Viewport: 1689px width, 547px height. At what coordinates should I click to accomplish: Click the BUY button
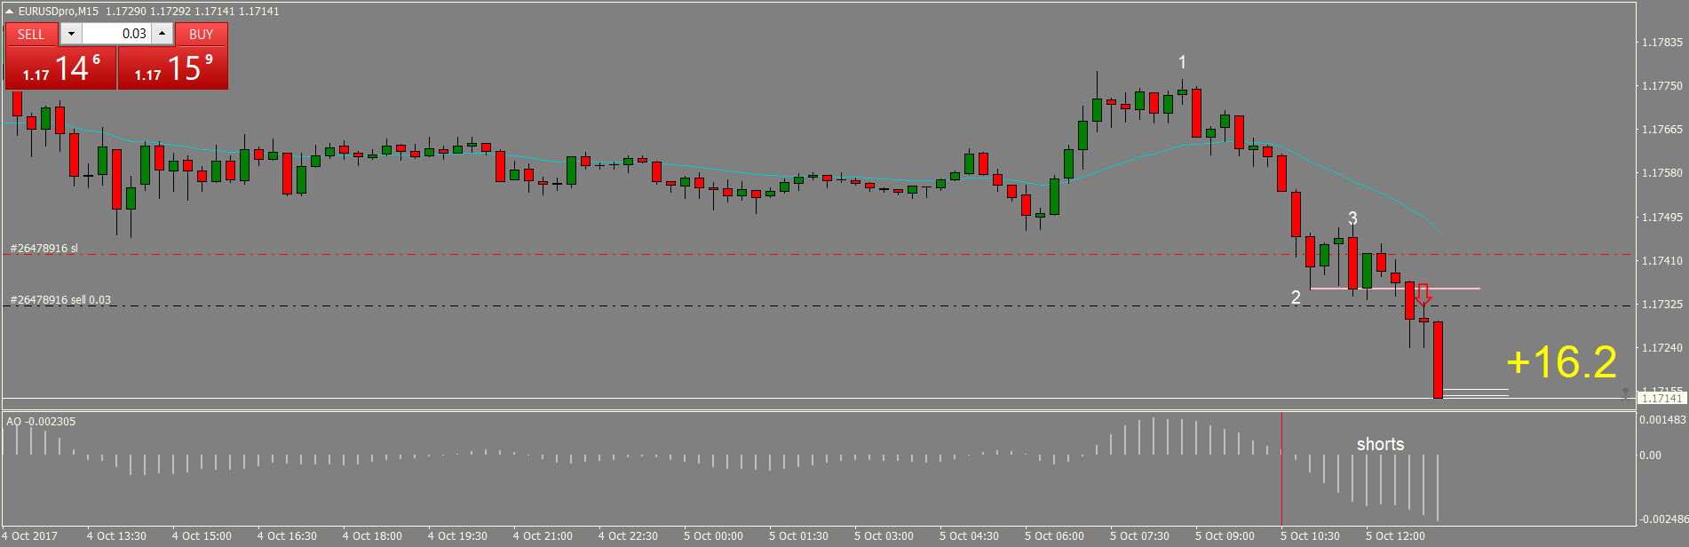(x=202, y=34)
